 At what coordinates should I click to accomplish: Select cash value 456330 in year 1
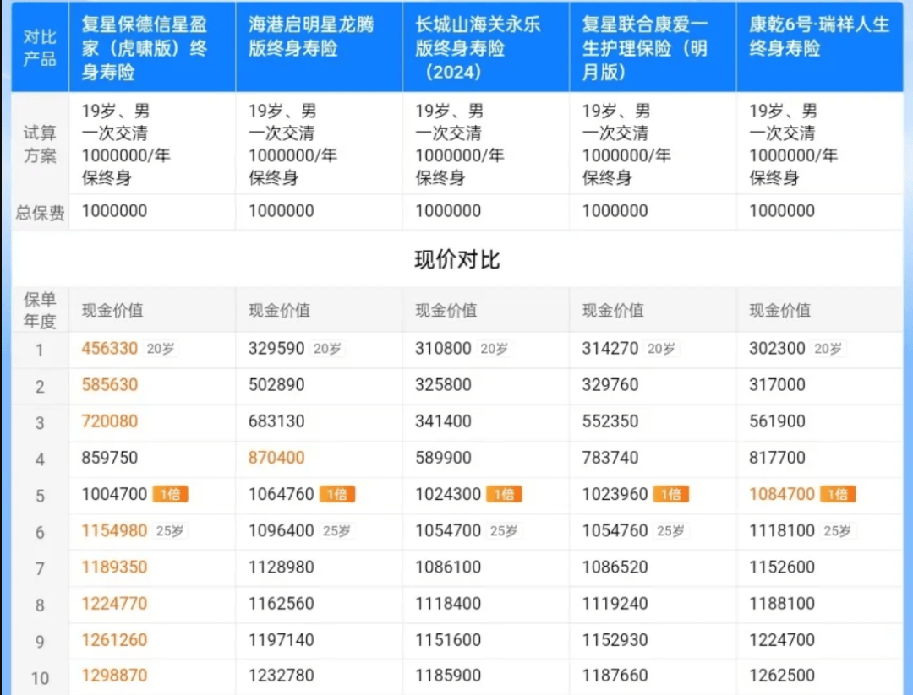pyautogui.click(x=109, y=349)
